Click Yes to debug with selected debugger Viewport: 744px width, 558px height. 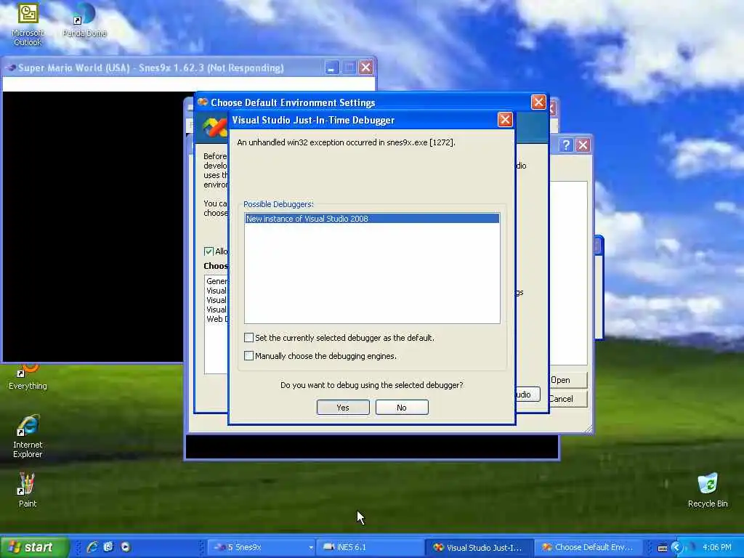pyautogui.click(x=343, y=407)
